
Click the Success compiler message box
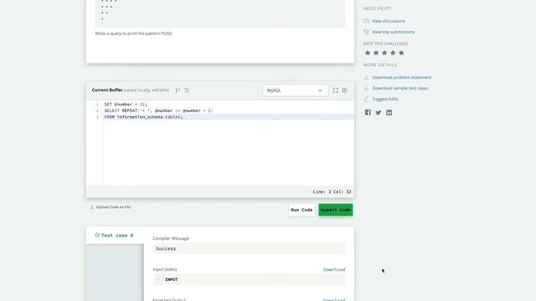(x=249, y=248)
